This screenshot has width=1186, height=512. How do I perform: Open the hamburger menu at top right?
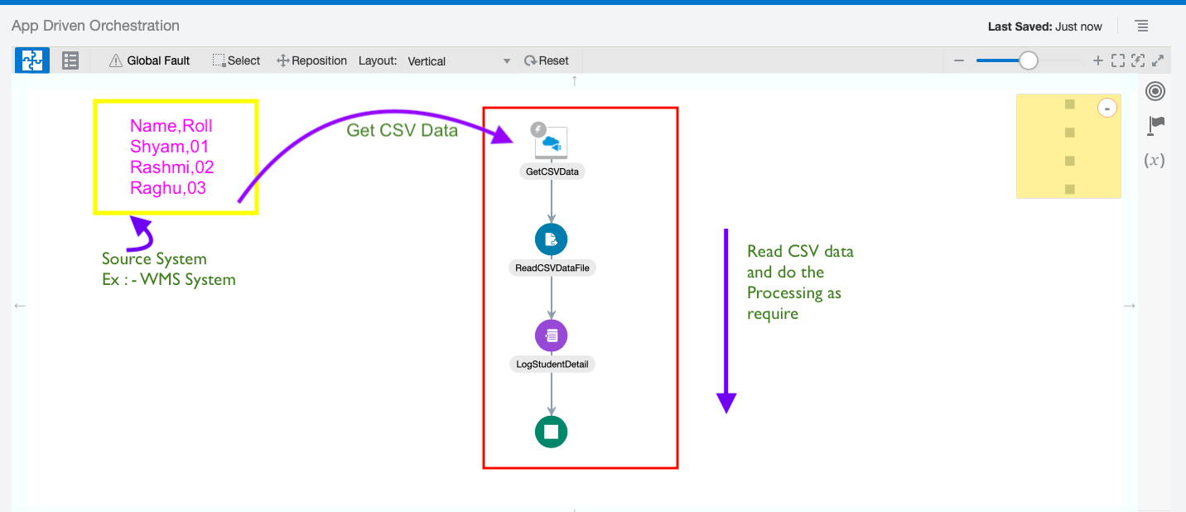point(1142,26)
